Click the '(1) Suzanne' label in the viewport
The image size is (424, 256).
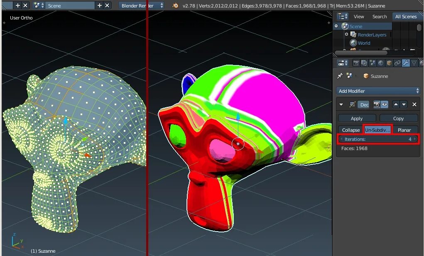(x=43, y=251)
